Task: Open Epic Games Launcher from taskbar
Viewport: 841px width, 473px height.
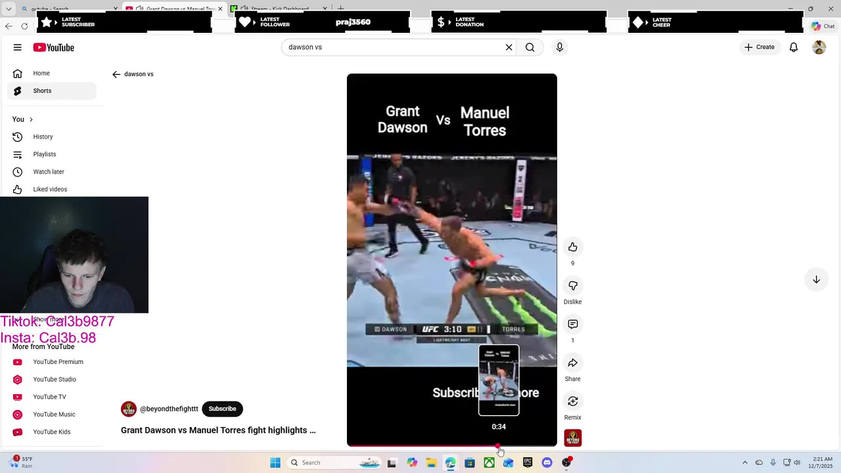Action: [528, 462]
